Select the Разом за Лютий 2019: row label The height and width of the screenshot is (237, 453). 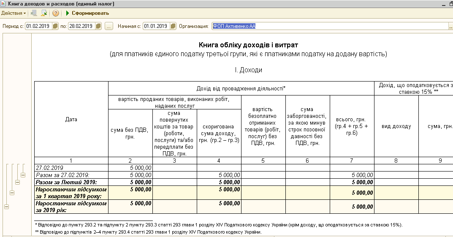[71, 183]
